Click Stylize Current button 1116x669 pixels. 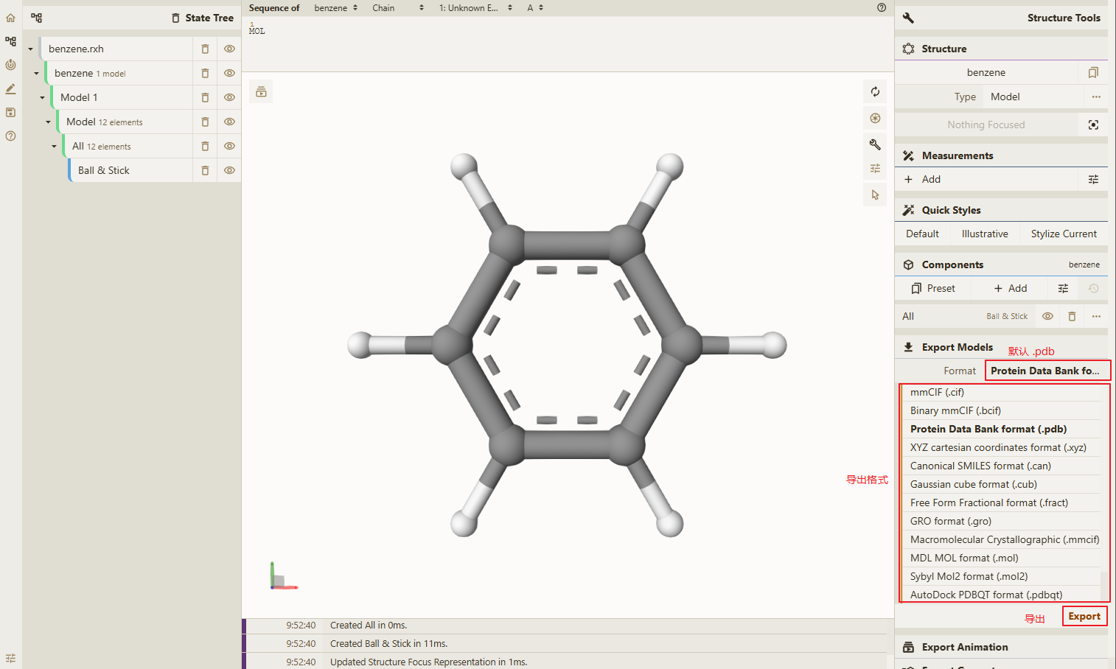coord(1064,234)
